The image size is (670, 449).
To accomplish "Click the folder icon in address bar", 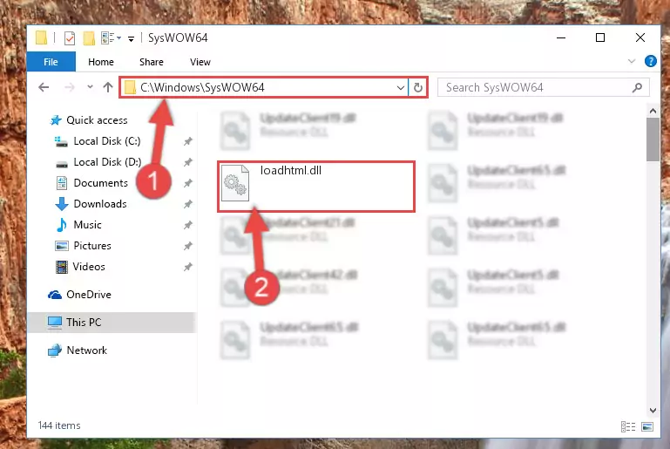I will click(130, 88).
